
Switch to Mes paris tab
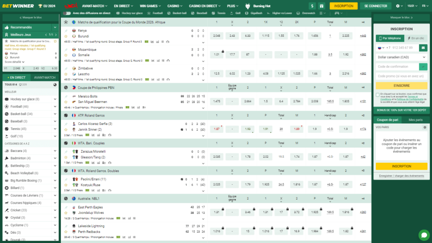[x=416, y=119]
